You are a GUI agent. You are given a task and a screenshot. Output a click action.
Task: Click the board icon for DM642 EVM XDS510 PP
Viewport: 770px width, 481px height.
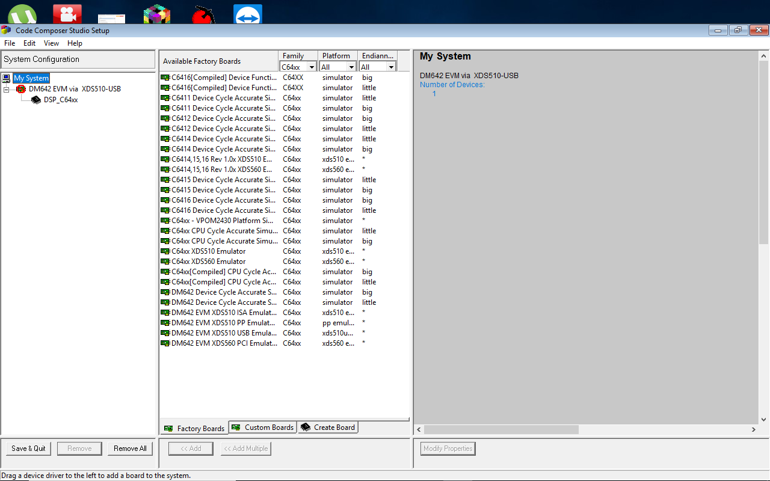165,323
